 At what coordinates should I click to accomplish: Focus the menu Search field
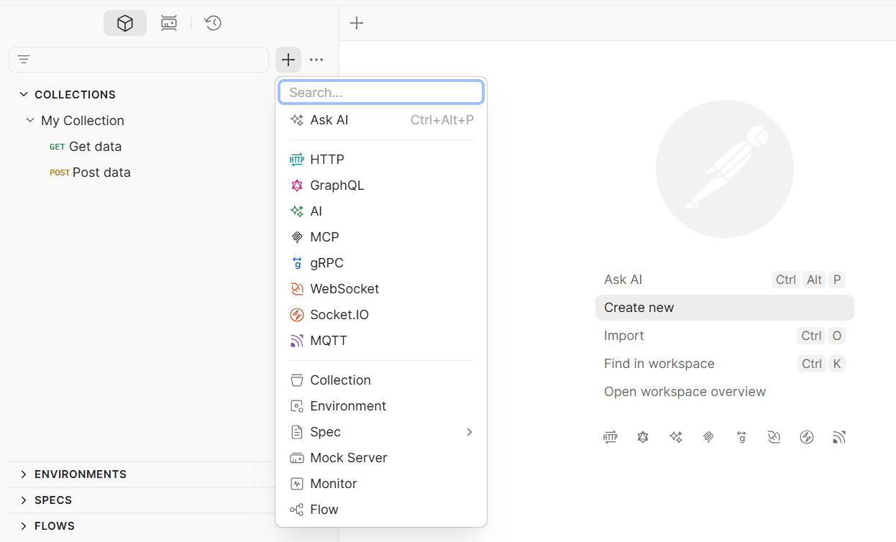[x=381, y=92]
